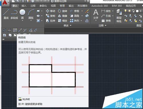Click the layer color swatch
The image size is (143, 109).
[137, 11]
